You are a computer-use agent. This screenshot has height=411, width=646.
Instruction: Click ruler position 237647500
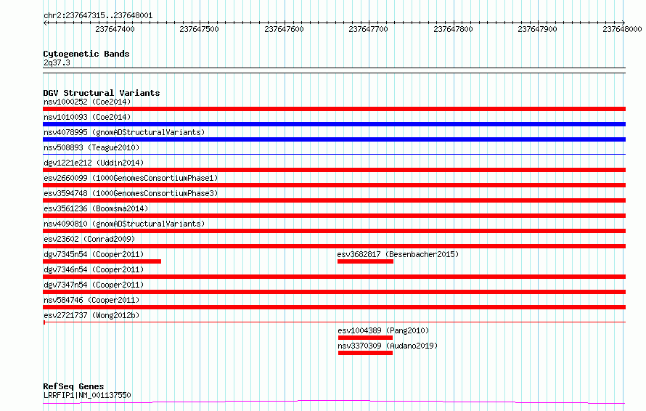(200, 29)
